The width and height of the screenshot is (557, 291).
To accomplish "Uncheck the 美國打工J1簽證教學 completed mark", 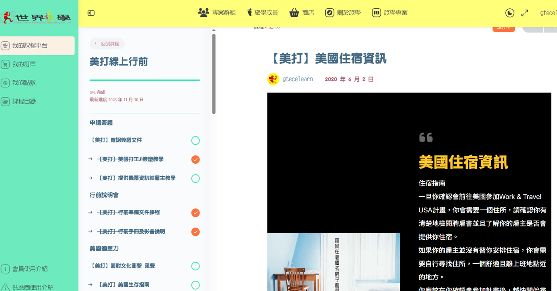I will 196,159.
